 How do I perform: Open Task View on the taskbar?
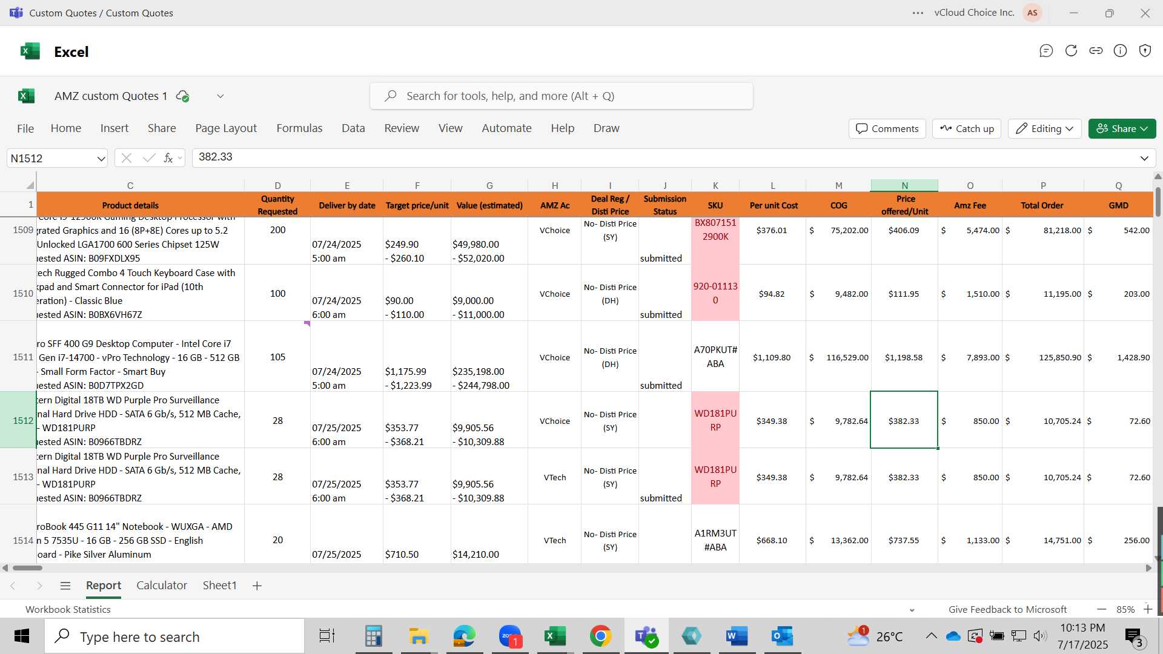327,636
